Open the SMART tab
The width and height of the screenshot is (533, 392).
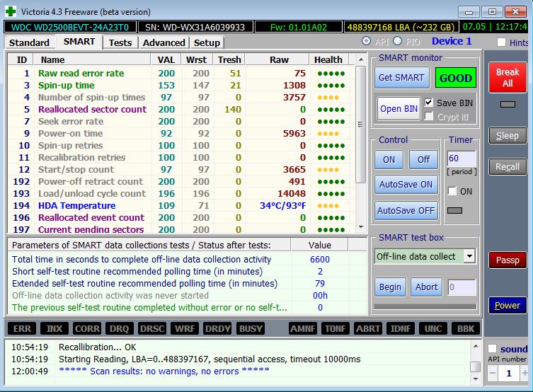pyautogui.click(x=79, y=42)
